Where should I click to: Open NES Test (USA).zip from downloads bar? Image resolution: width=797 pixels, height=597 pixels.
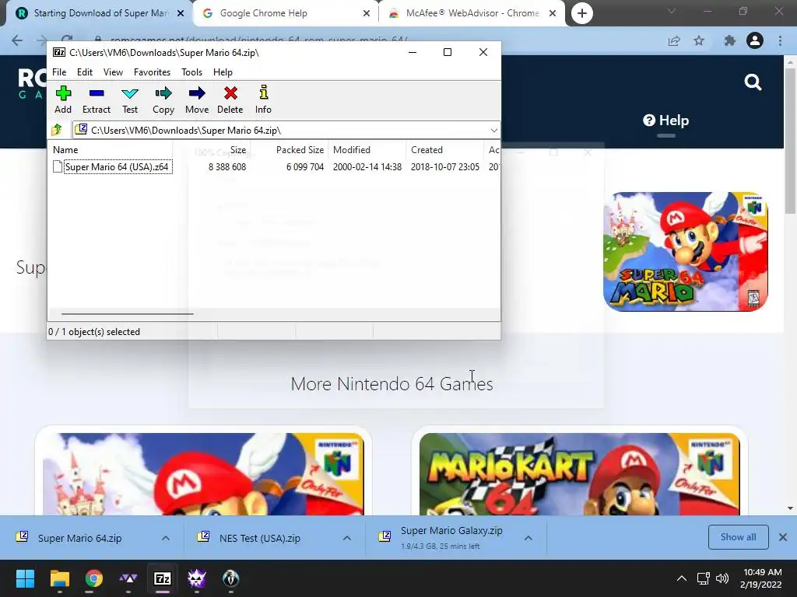[260, 538]
